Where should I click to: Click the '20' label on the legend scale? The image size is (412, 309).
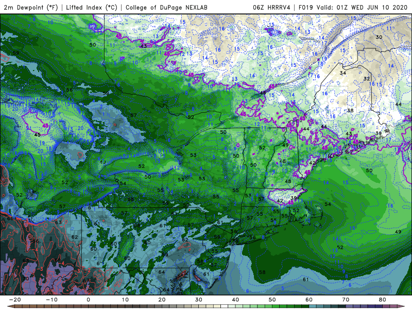[162, 300]
